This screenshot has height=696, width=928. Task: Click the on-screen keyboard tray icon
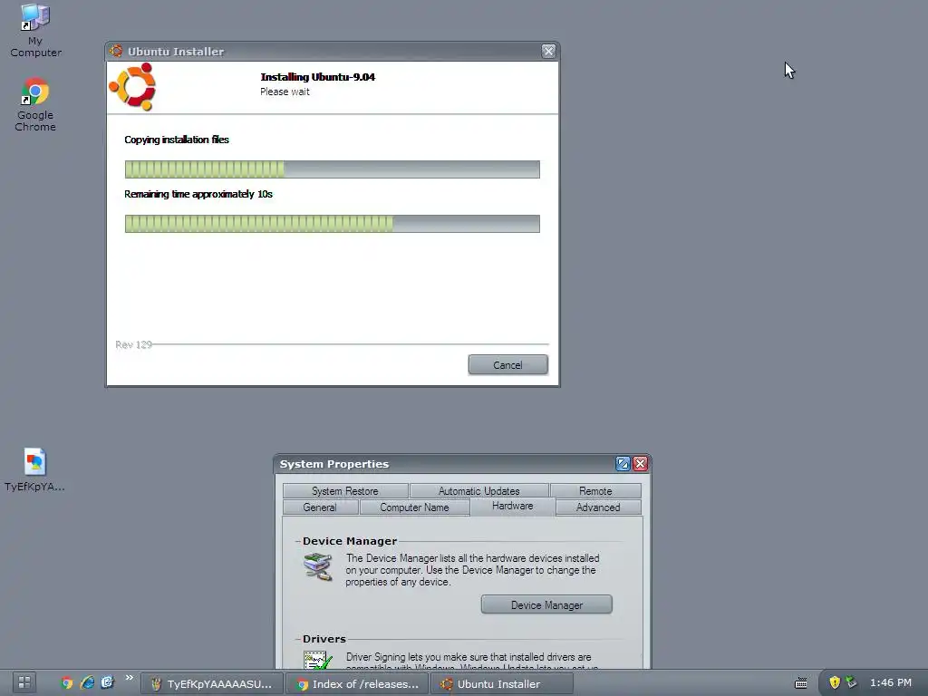click(801, 683)
